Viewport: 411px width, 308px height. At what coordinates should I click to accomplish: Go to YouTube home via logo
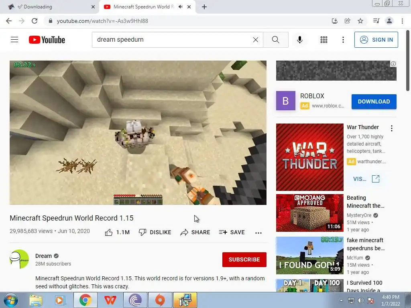[47, 40]
